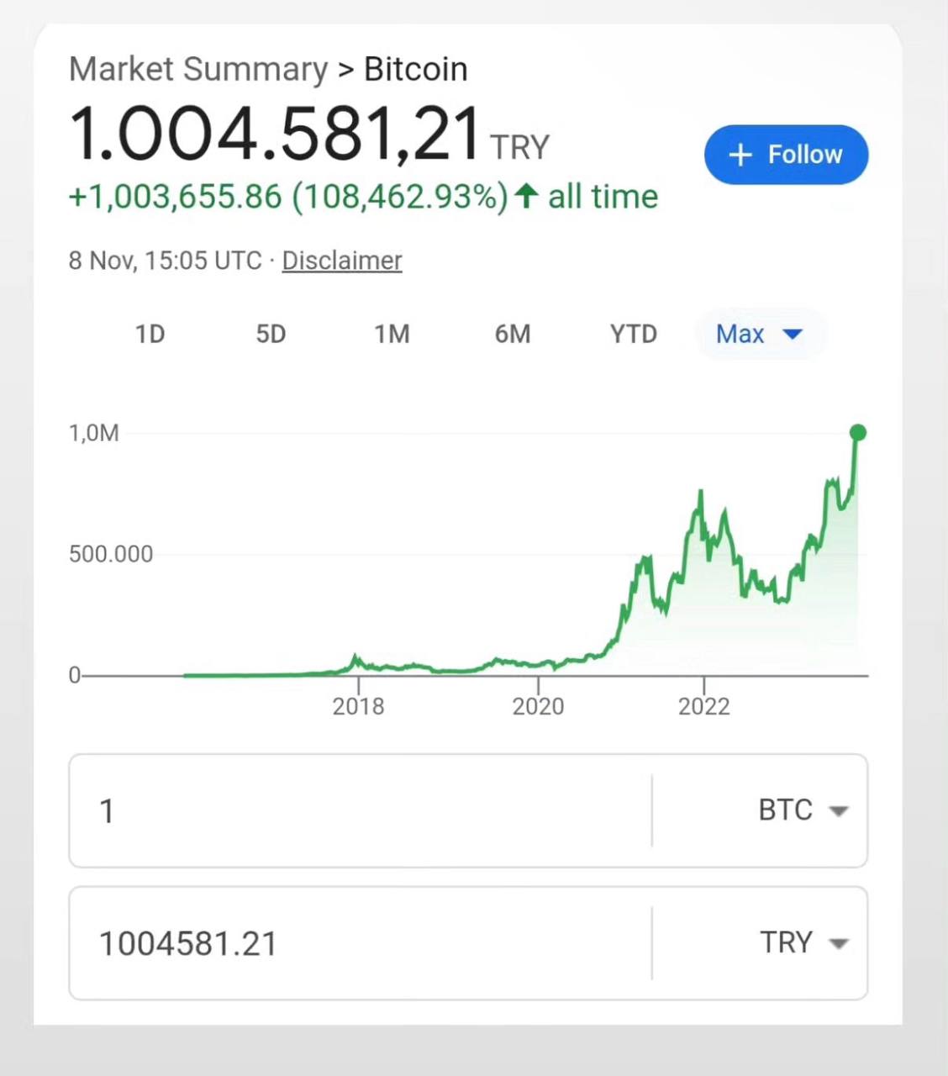Click the green endpoint dot on chart
Screen dimensions: 948x1076
857,433
